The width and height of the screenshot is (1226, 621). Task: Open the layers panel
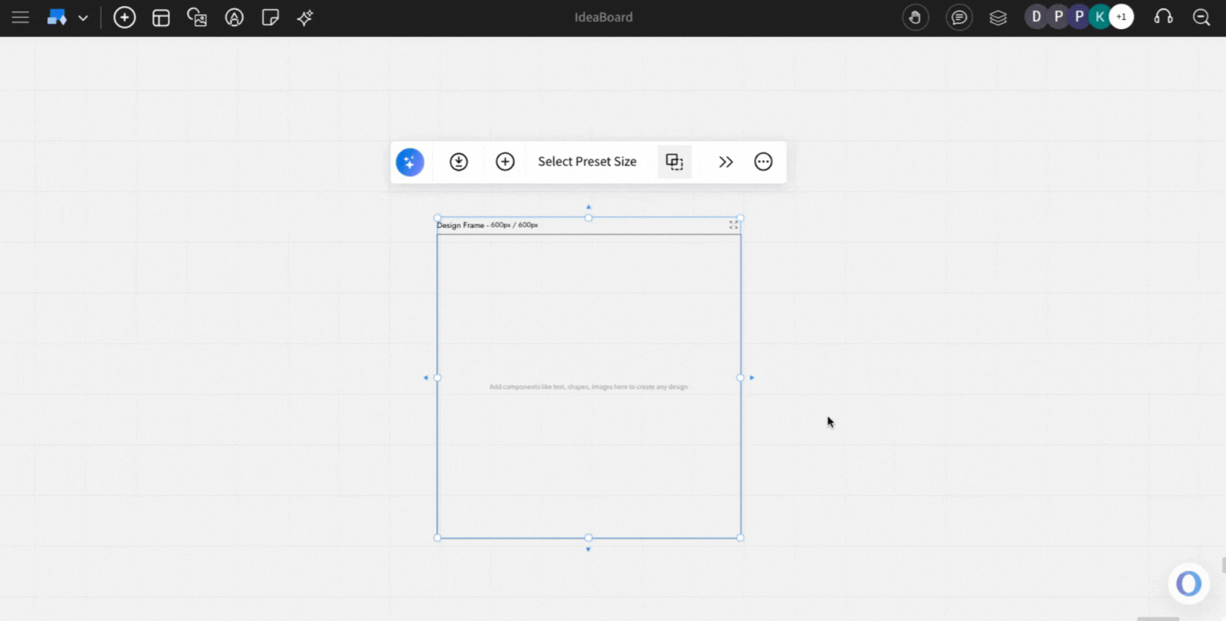click(x=998, y=18)
